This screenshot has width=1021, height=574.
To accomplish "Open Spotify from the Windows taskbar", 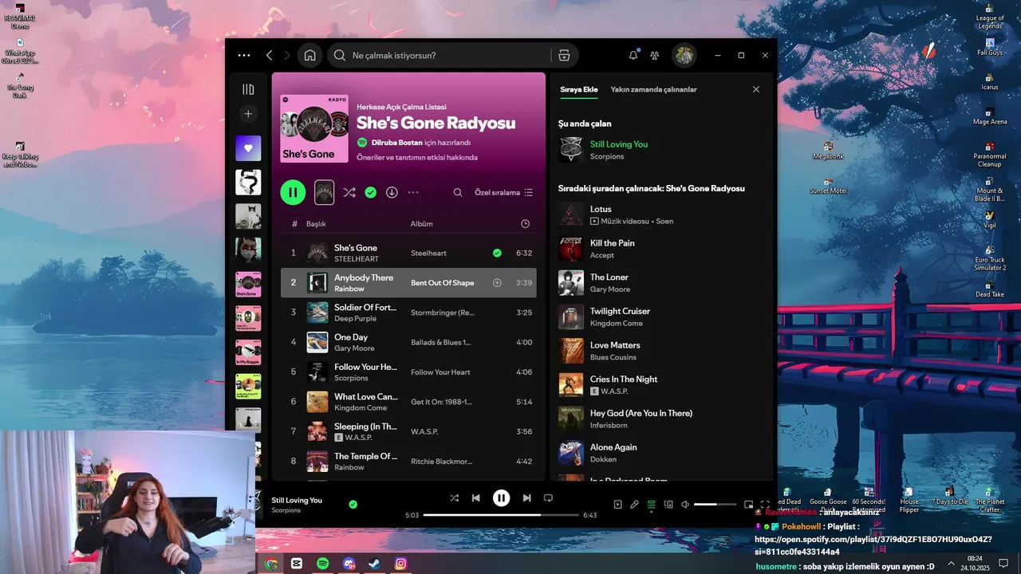I will 323,564.
